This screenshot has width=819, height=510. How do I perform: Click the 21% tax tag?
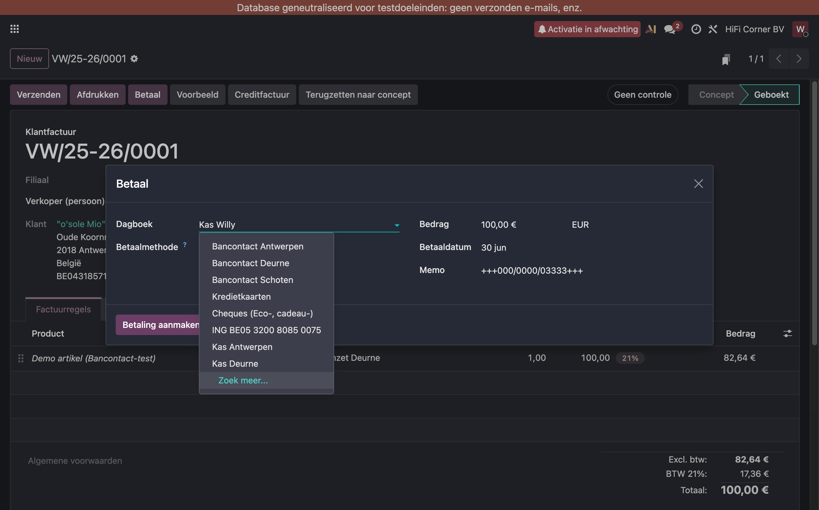[630, 358]
